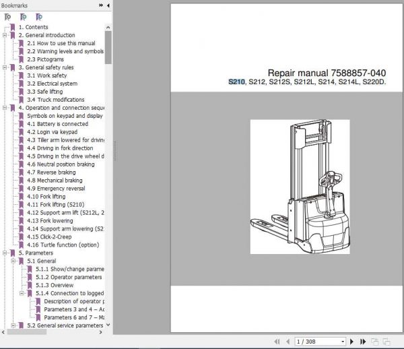Viewport: 404px width, 349px height.
Task: Open Symbols on keypad and display bookmark
Action: 65,116
